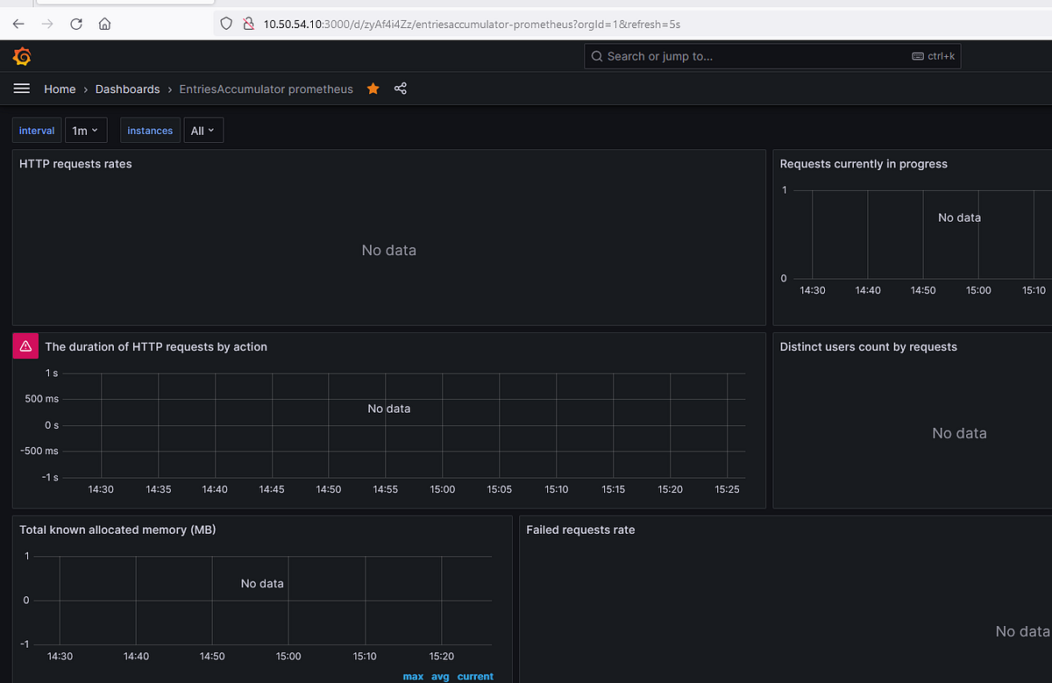This screenshot has height=683, width=1052.
Task: Click the magnifier icon in the search bar
Action: point(597,55)
